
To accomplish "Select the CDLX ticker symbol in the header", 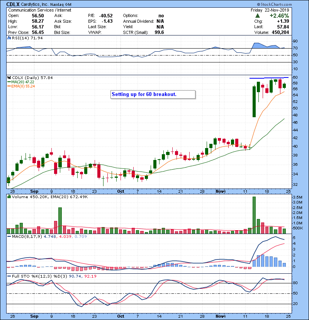I will tap(13, 4).
